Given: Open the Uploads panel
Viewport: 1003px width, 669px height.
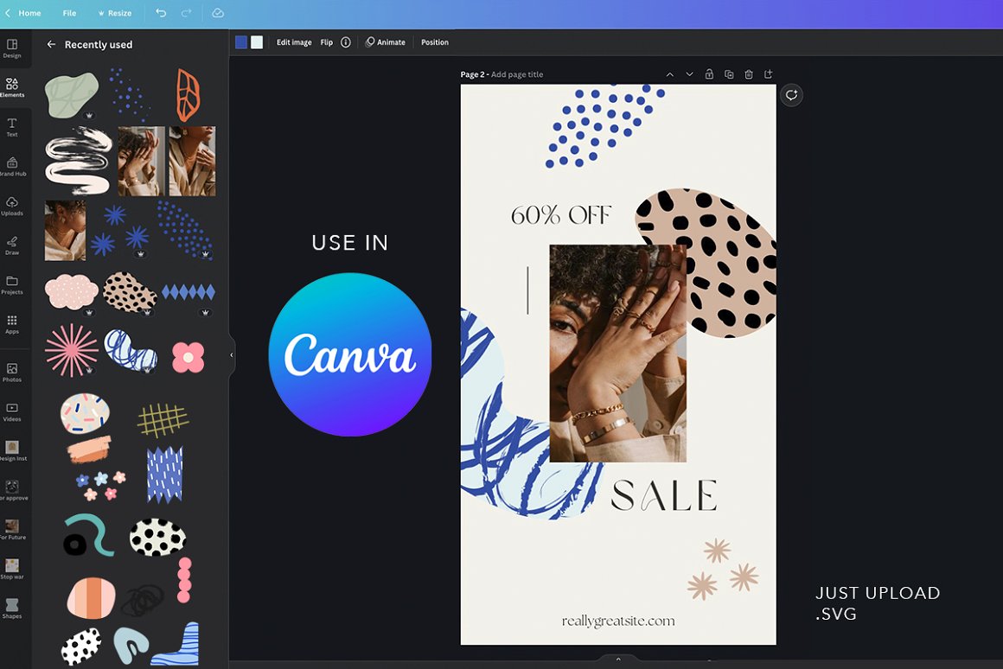Looking at the screenshot, I should (12, 206).
